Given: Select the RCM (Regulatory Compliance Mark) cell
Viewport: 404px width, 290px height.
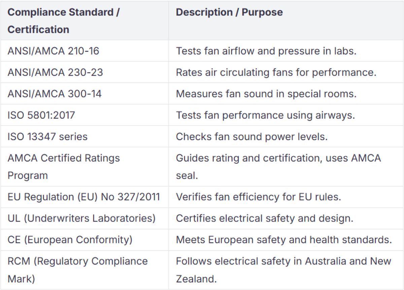Looking at the screenshot, I should [x=77, y=270].
